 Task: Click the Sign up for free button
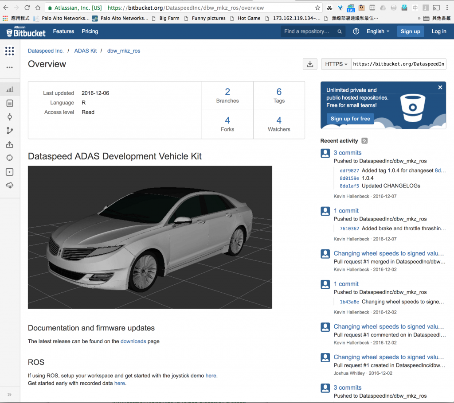click(350, 119)
